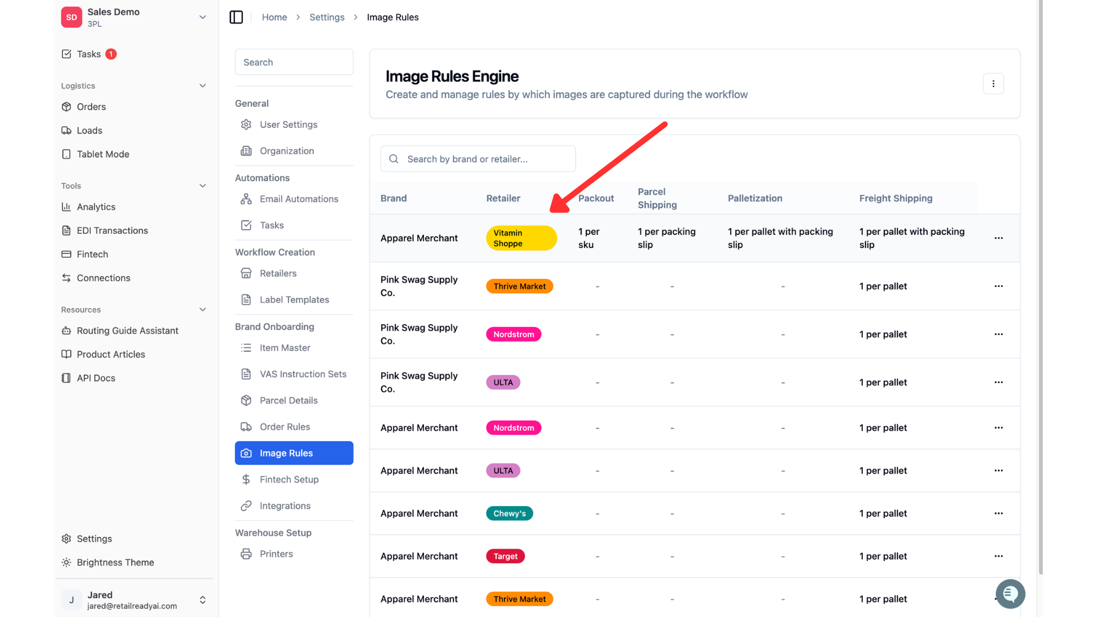
Task: Click the '1 per packing slip' cell
Action: pos(666,238)
